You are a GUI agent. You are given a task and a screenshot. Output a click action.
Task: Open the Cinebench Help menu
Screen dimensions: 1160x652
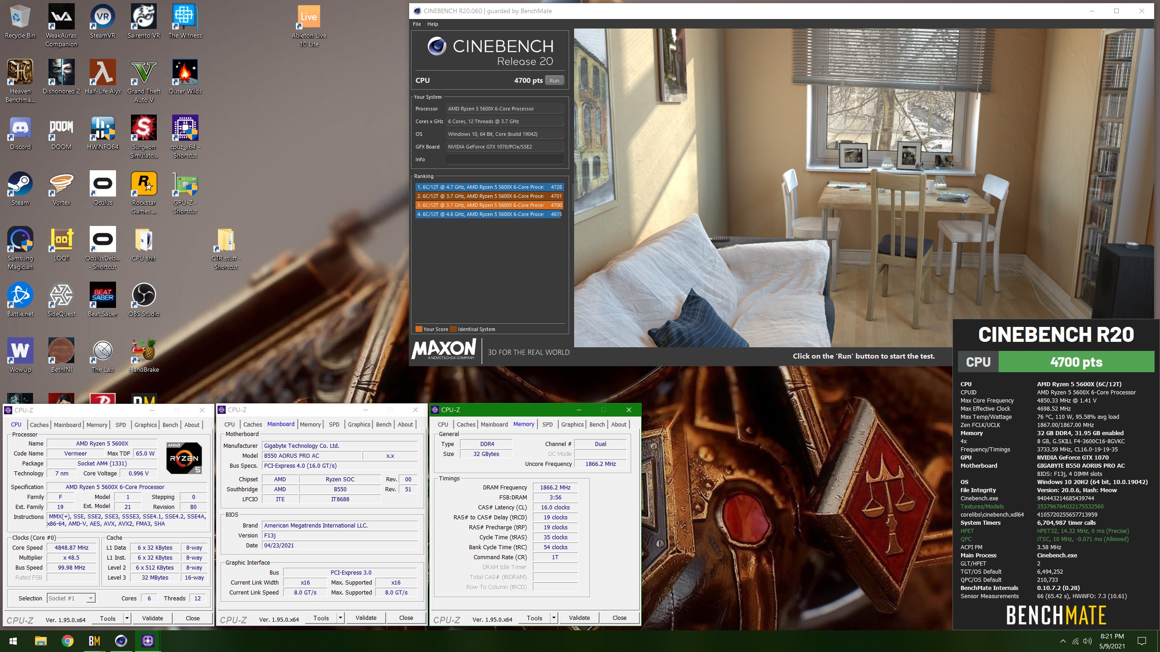(x=433, y=24)
